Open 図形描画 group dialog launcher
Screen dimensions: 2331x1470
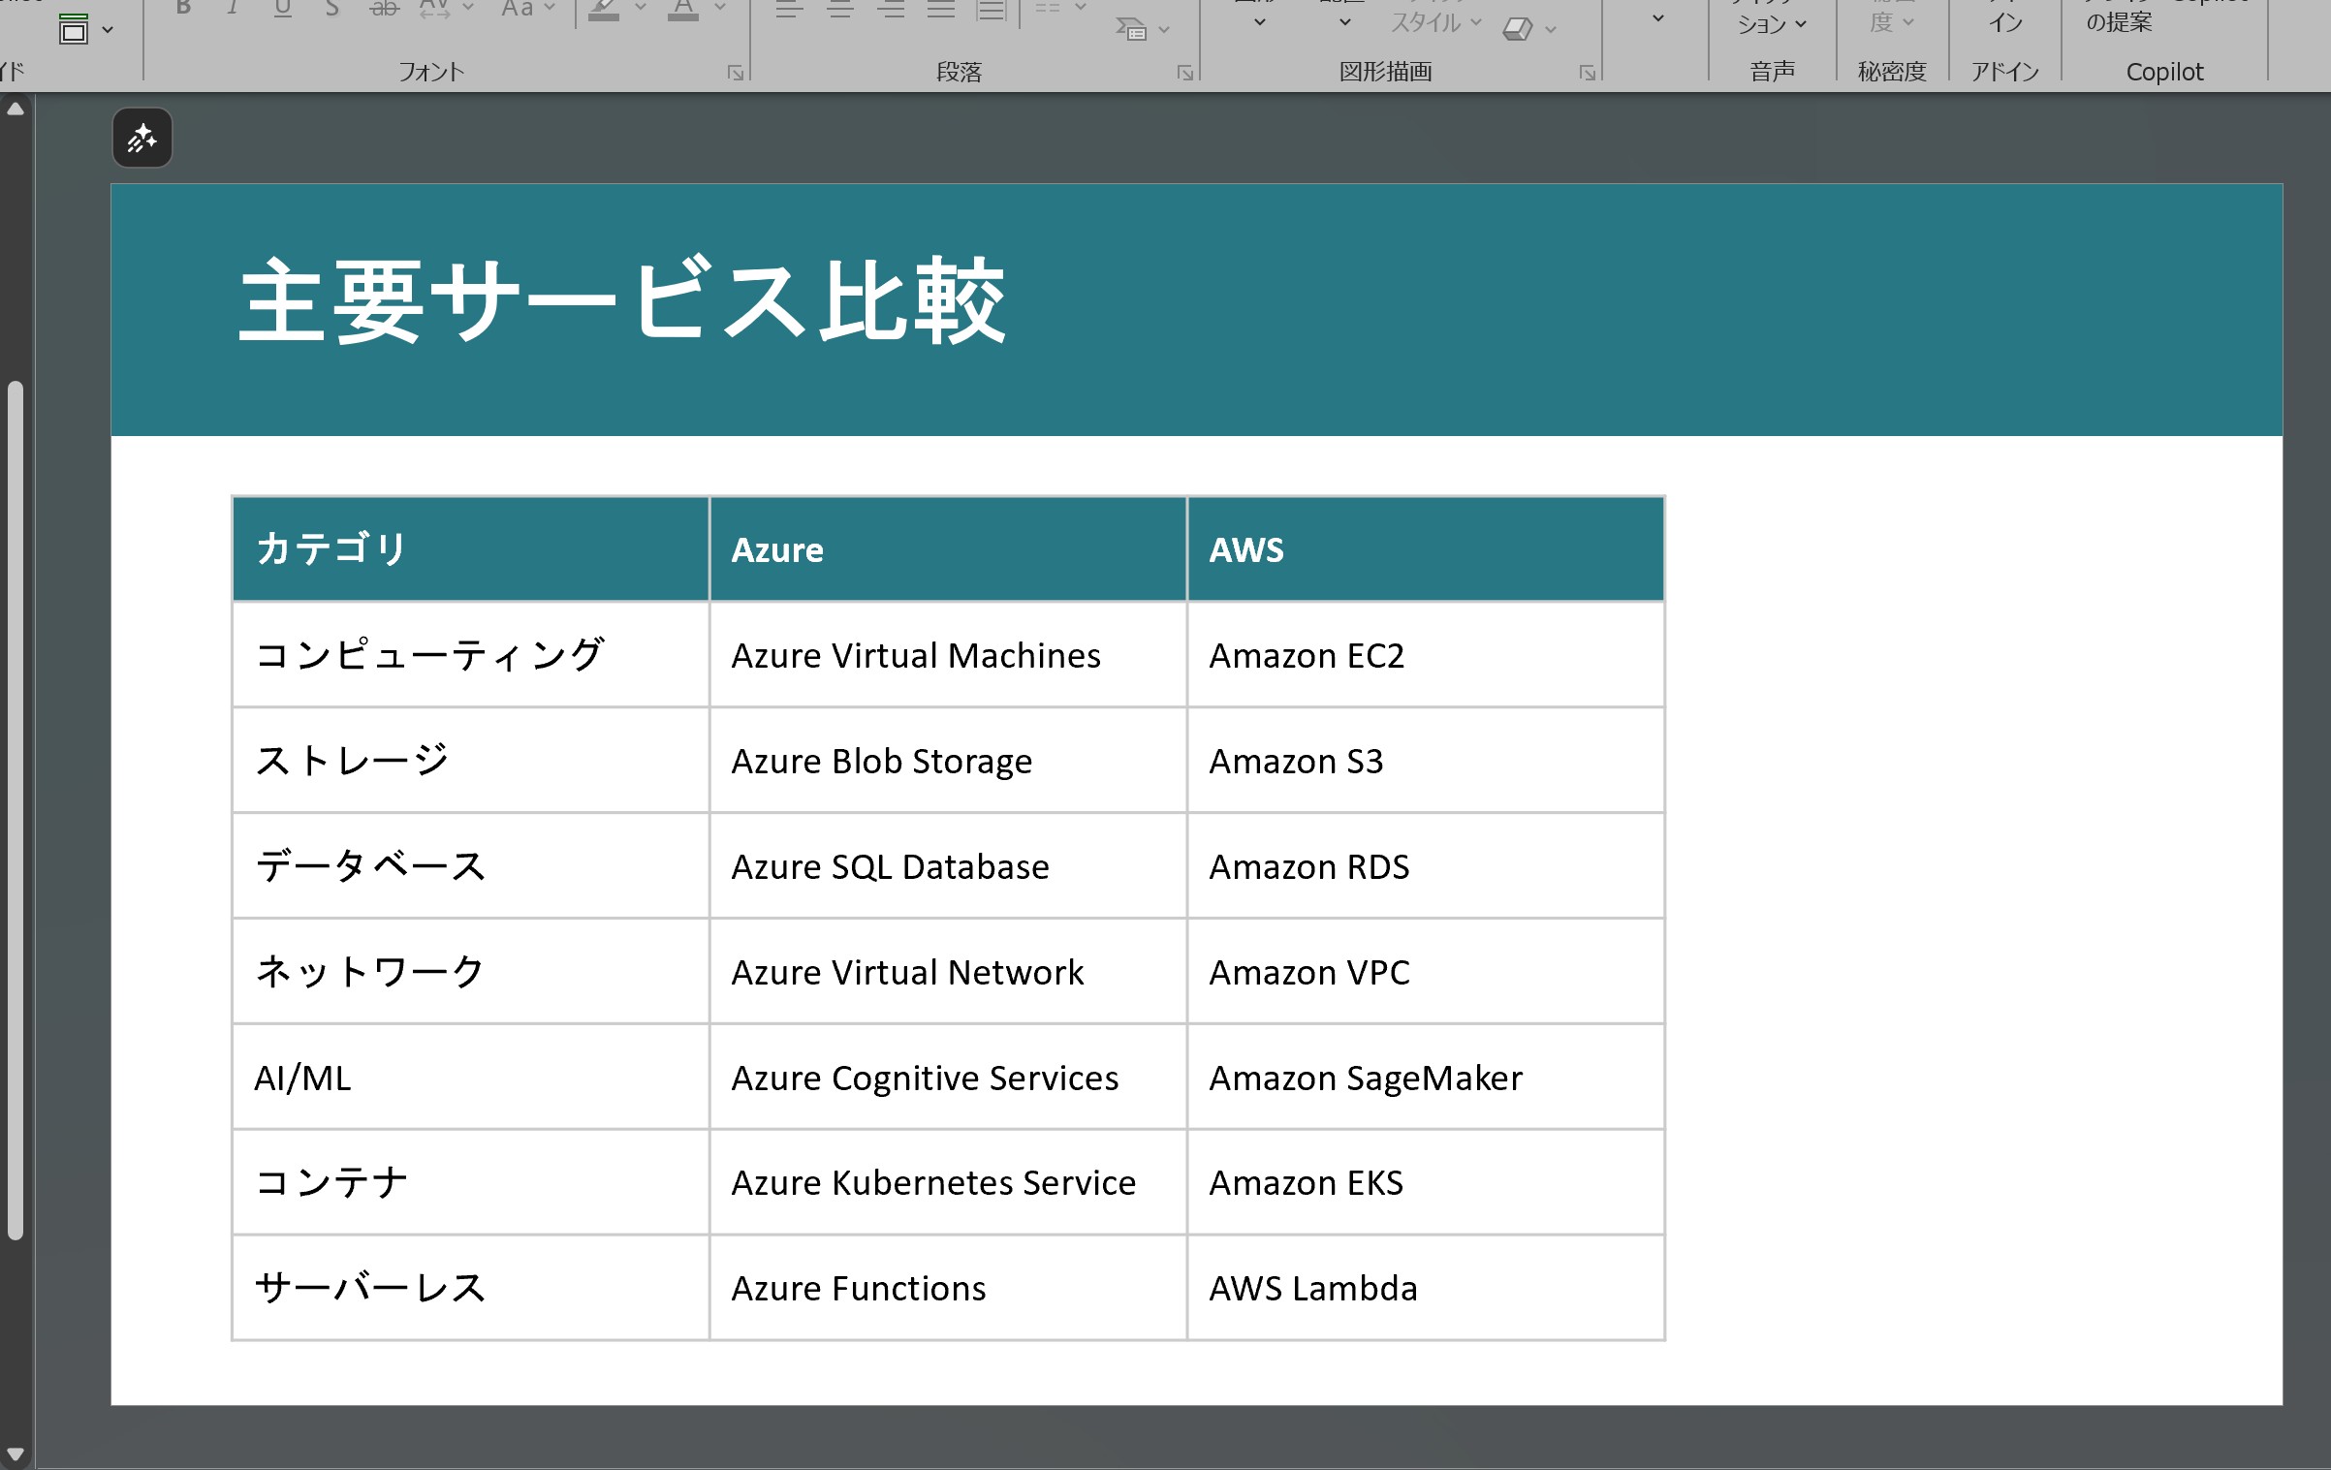point(1587,73)
